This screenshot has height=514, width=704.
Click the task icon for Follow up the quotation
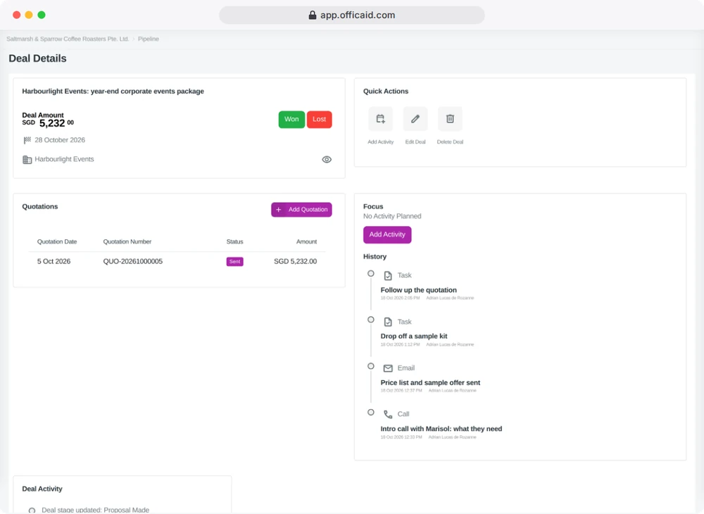[388, 275]
